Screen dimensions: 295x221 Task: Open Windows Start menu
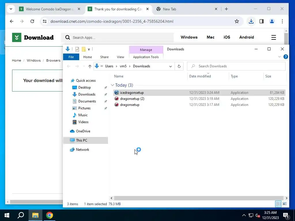click(7, 215)
